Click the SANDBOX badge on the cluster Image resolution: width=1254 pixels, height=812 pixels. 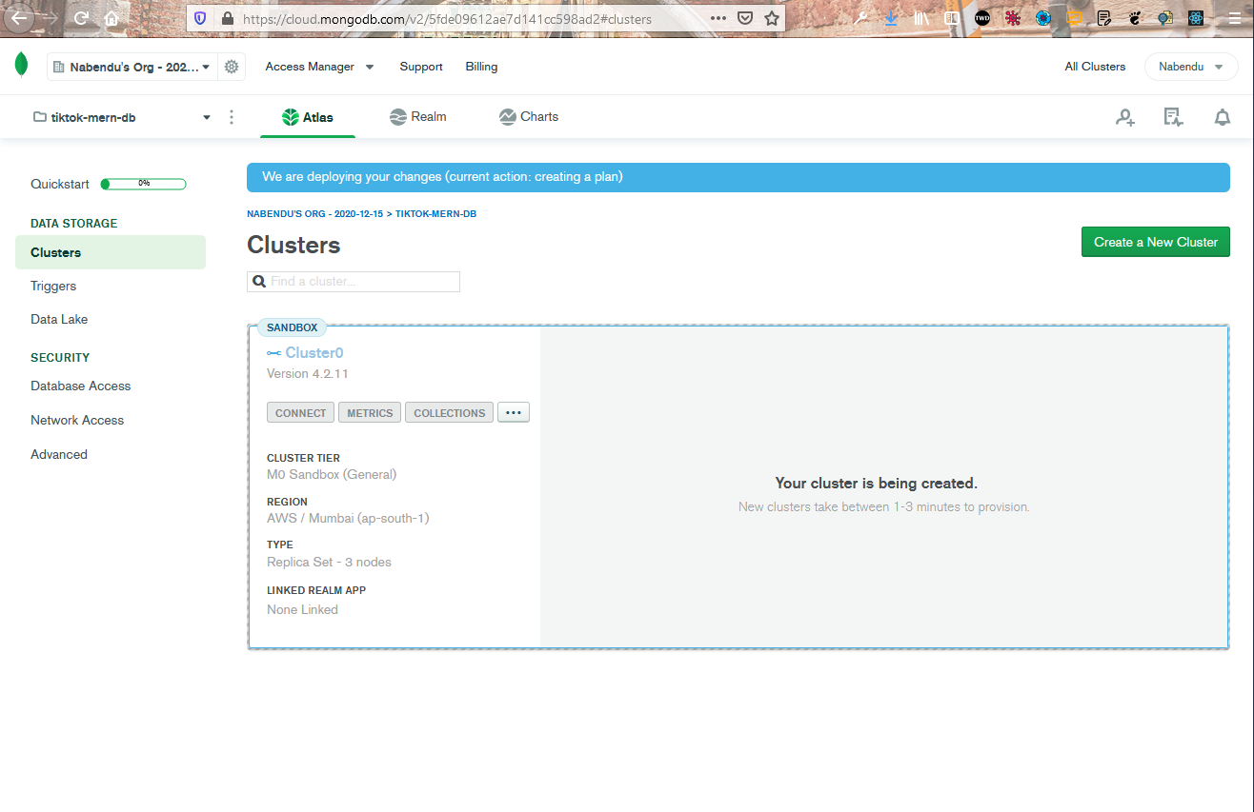tap(292, 327)
